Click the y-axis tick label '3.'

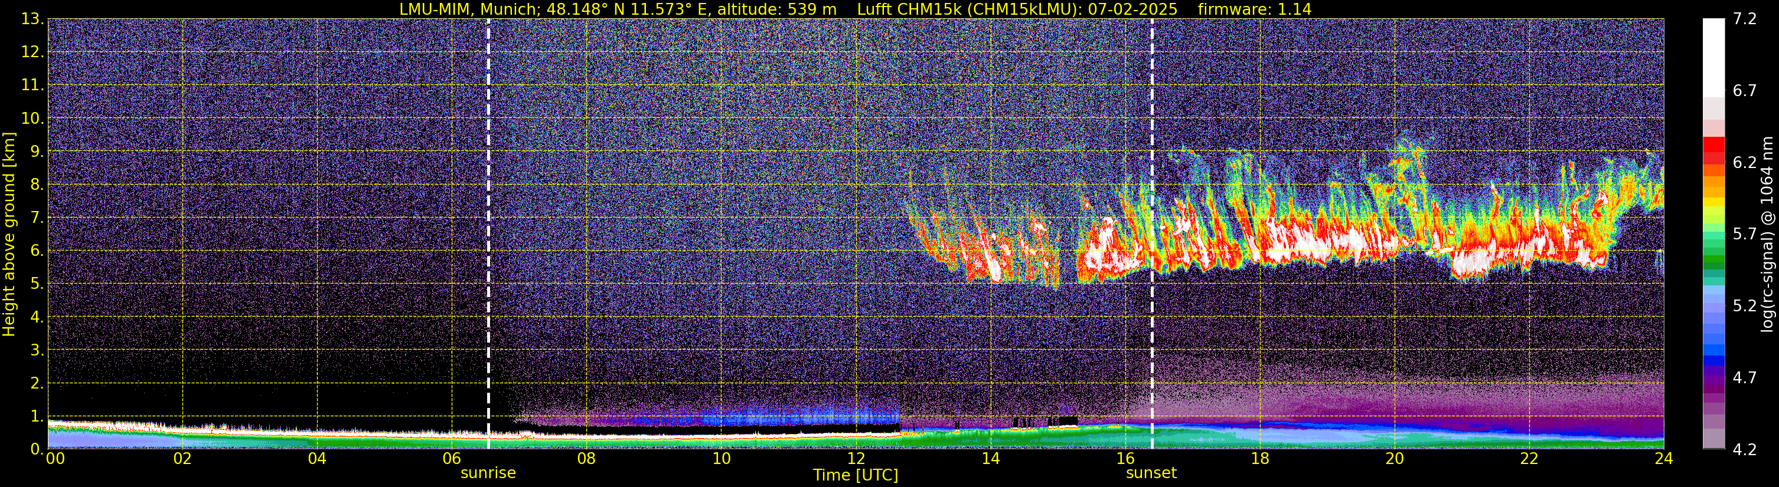37,350
